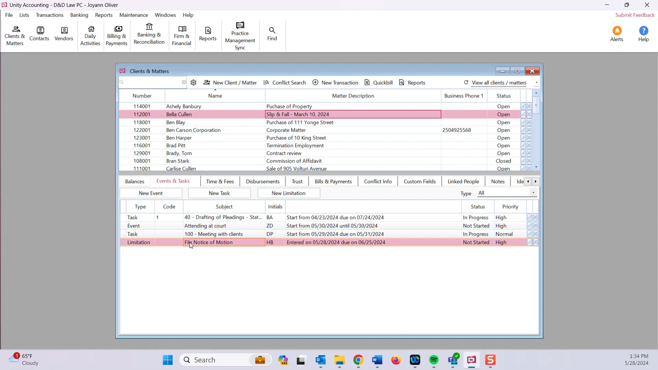Screen dimensions: 658x370
Task: Open the Banking menu
Action: [79, 15]
